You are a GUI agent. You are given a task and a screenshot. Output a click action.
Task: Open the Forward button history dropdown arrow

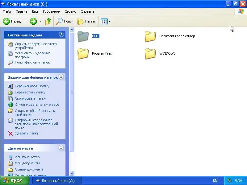pyautogui.click(x=40, y=21)
